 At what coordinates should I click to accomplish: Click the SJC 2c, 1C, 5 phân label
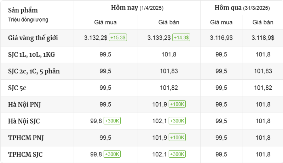(x=34, y=71)
